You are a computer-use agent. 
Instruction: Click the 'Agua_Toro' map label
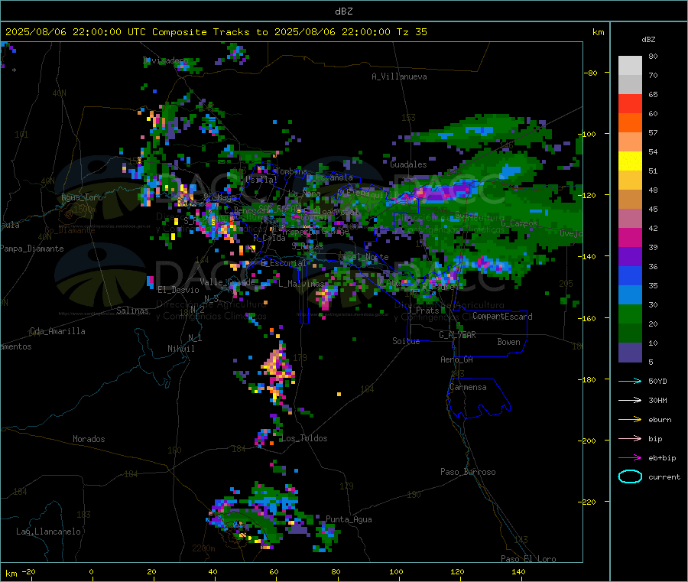click(82, 197)
